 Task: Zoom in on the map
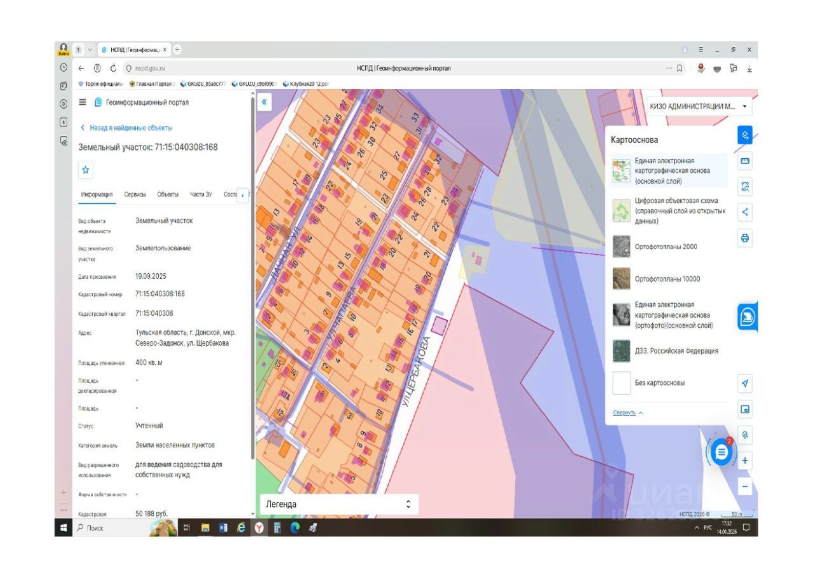pyautogui.click(x=745, y=461)
